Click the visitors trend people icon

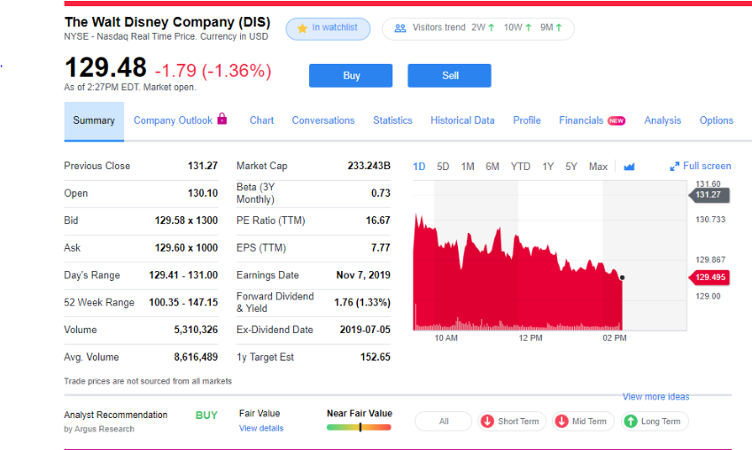tap(400, 28)
